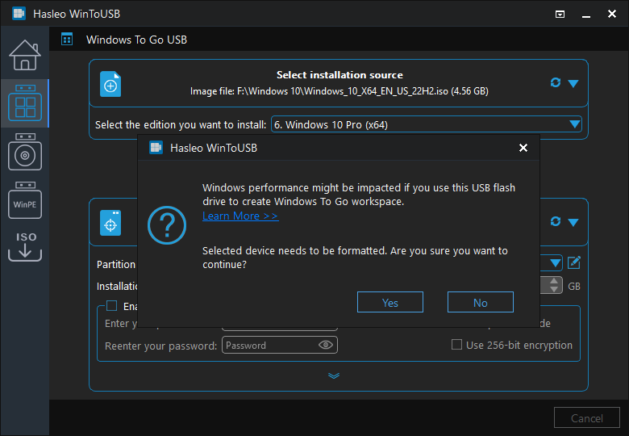The height and width of the screenshot is (436, 629).
Task: Click the destination drive target icon
Action: click(x=110, y=223)
